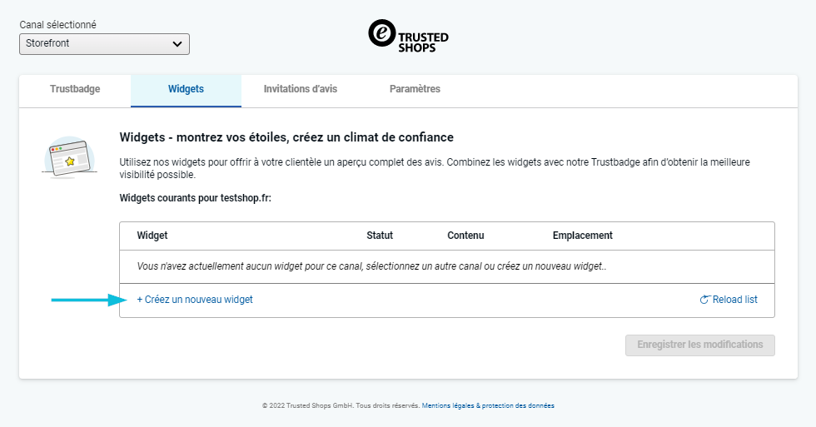The width and height of the screenshot is (816, 427).
Task: Click the circular reload arrow icon
Action: point(704,300)
